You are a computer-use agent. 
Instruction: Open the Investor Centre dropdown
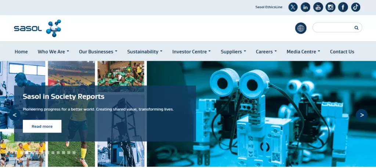point(191,52)
